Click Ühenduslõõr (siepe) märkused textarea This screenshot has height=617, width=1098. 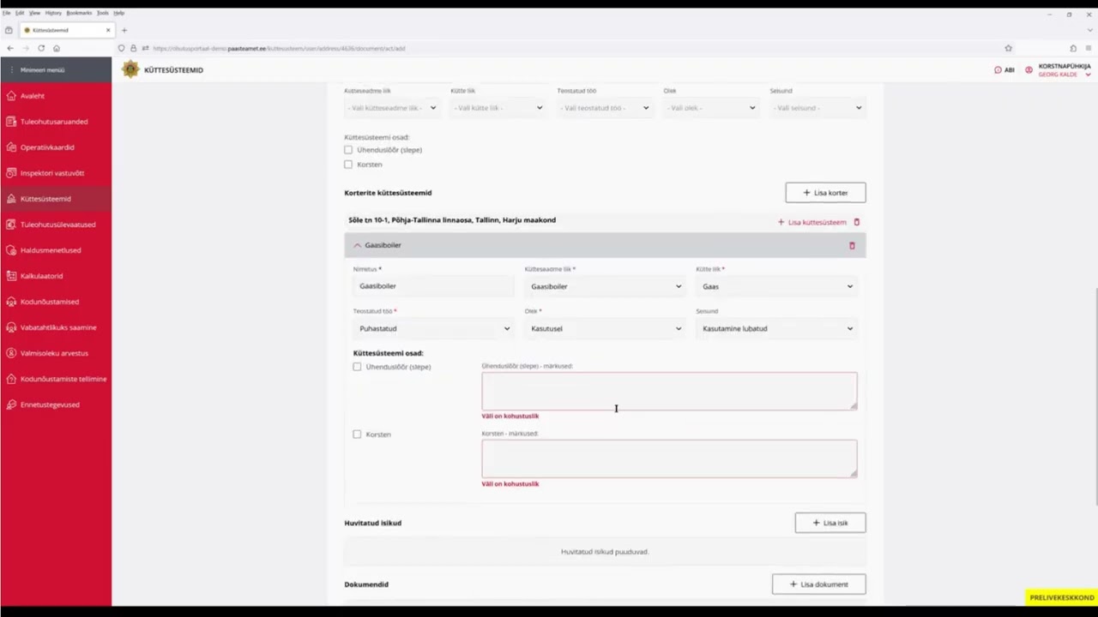point(669,391)
